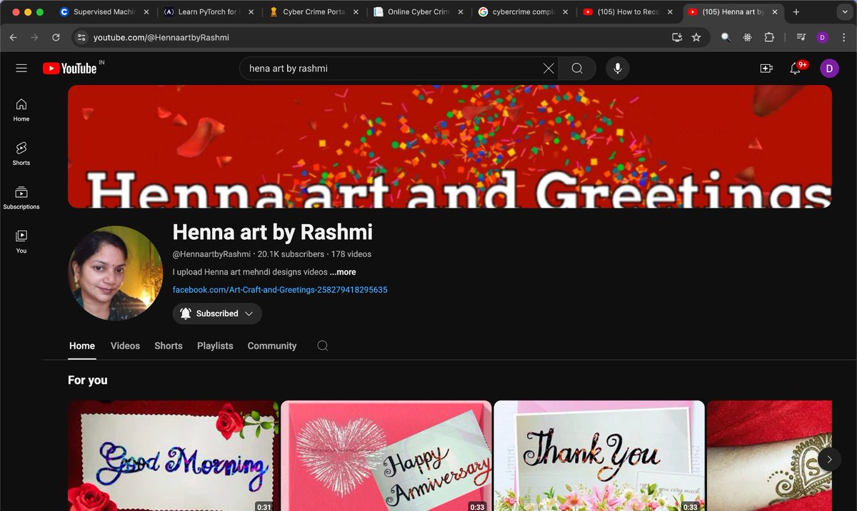Click the address bar URL
Screen dimensions: 857x511
pyautogui.click(x=161, y=37)
